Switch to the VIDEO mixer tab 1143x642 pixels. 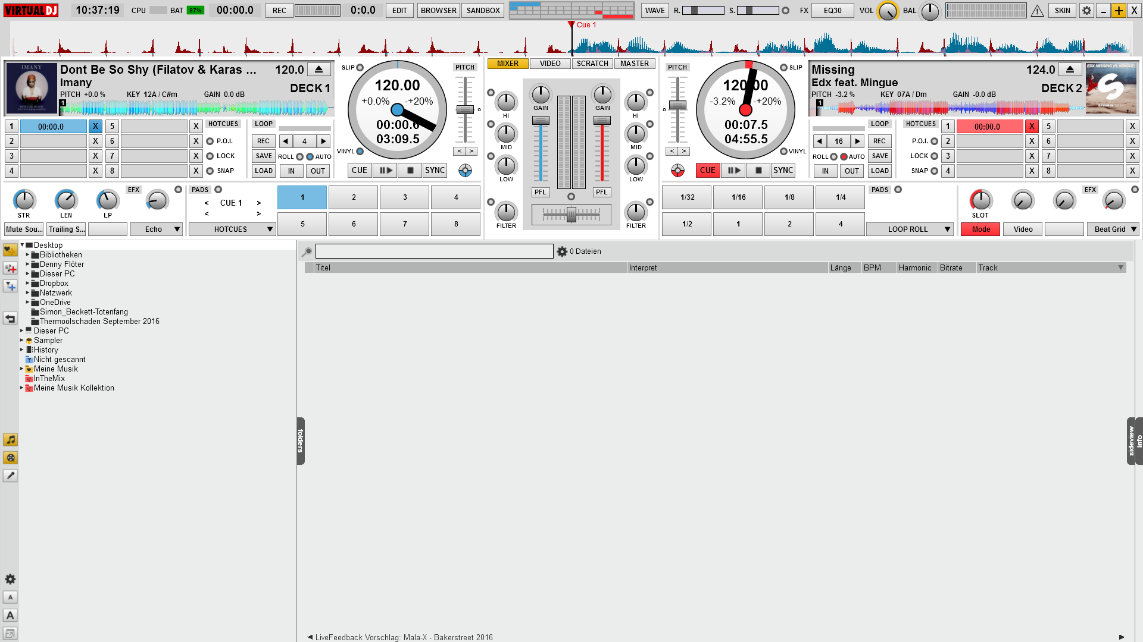pyautogui.click(x=549, y=64)
